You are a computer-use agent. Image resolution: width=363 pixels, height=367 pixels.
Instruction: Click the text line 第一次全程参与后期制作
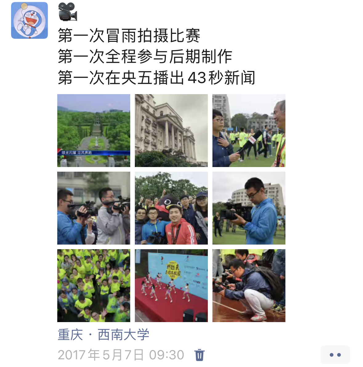coord(145,57)
